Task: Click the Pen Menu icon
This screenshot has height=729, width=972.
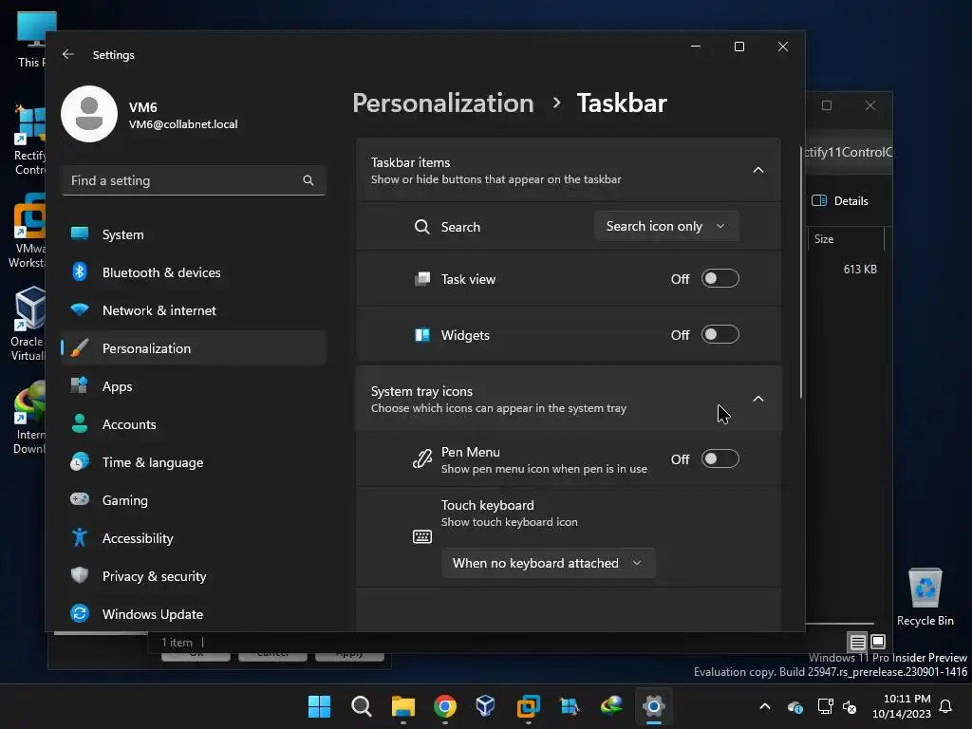Action: (422, 459)
